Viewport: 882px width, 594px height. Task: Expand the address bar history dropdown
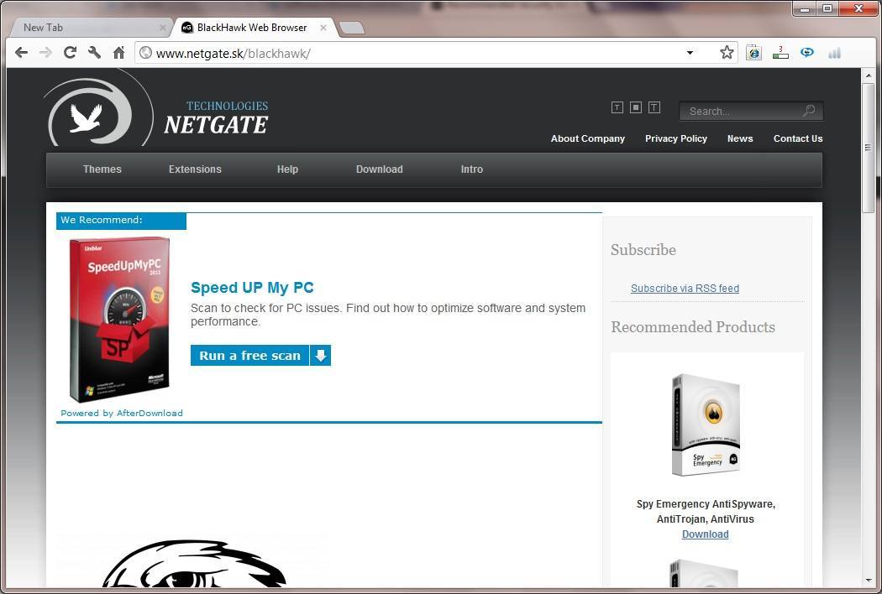[690, 53]
